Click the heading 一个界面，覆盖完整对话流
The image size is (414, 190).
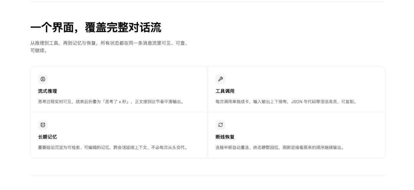[x=95, y=28]
